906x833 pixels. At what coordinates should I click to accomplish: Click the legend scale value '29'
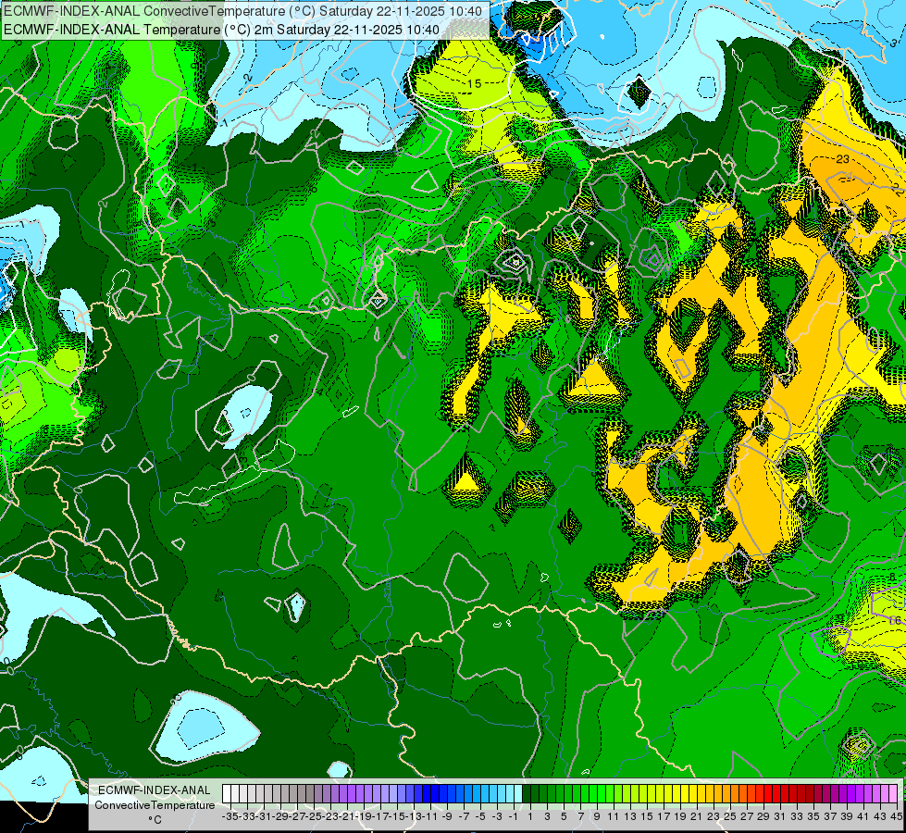coord(763,817)
